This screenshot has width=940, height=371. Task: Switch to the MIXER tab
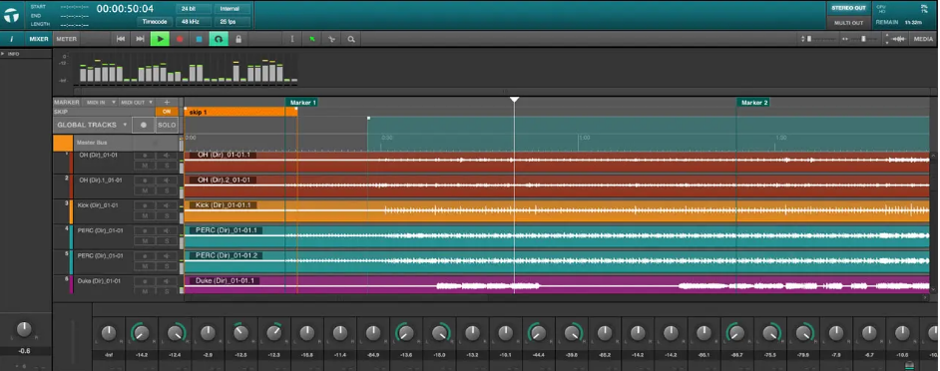(x=39, y=39)
